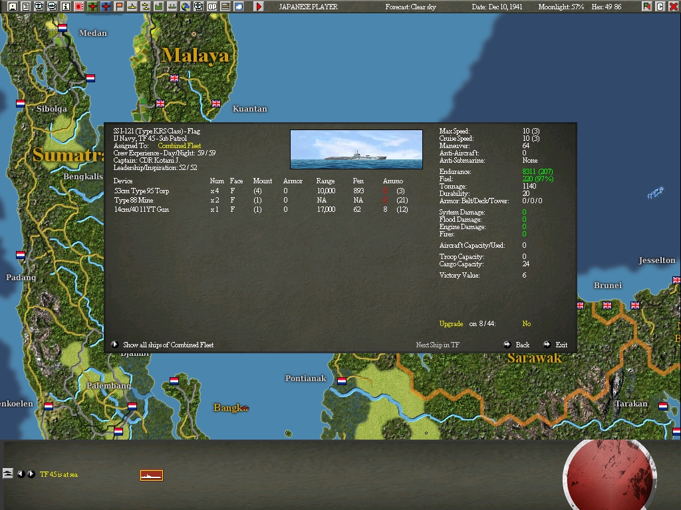Open the save game disk icon
Image resolution: width=681 pixels, height=510 pixels.
click(x=13, y=7)
